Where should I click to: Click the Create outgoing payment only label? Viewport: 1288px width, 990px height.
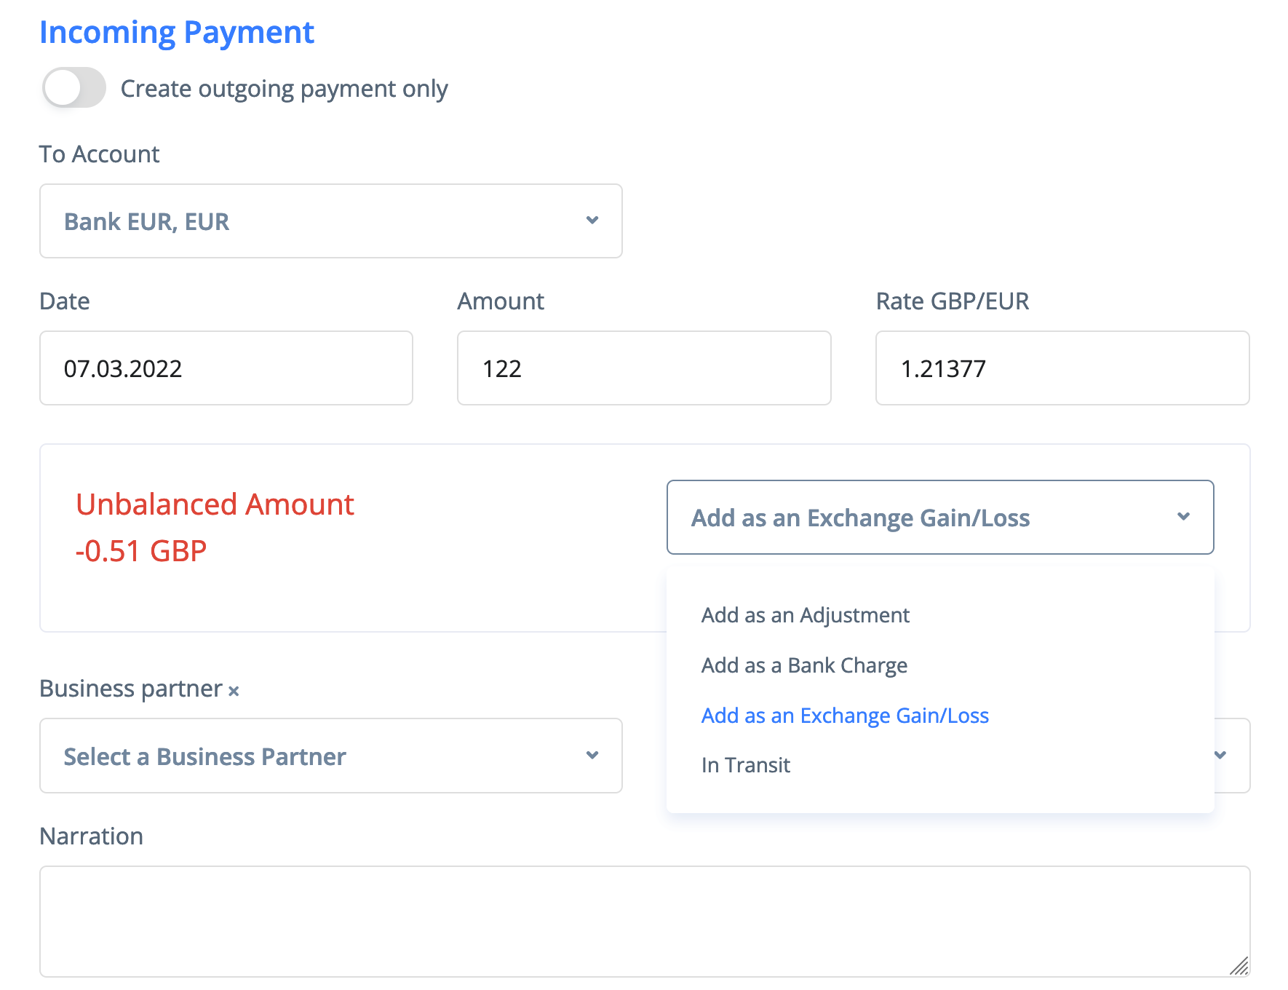(x=284, y=89)
